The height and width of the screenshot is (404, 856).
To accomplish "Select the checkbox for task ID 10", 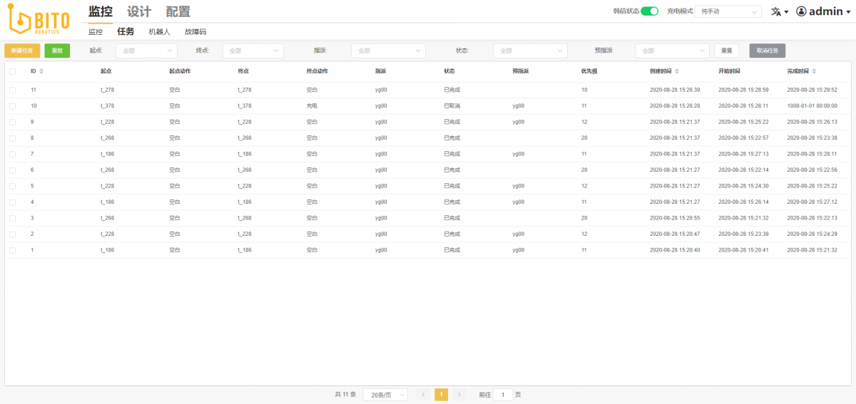I will coord(12,105).
